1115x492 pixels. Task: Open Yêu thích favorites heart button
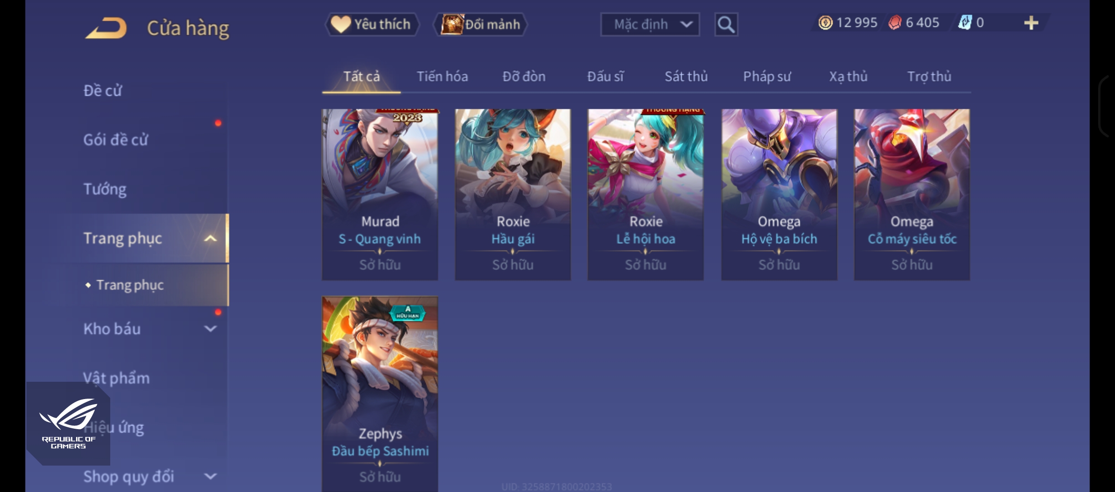(372, 24)
